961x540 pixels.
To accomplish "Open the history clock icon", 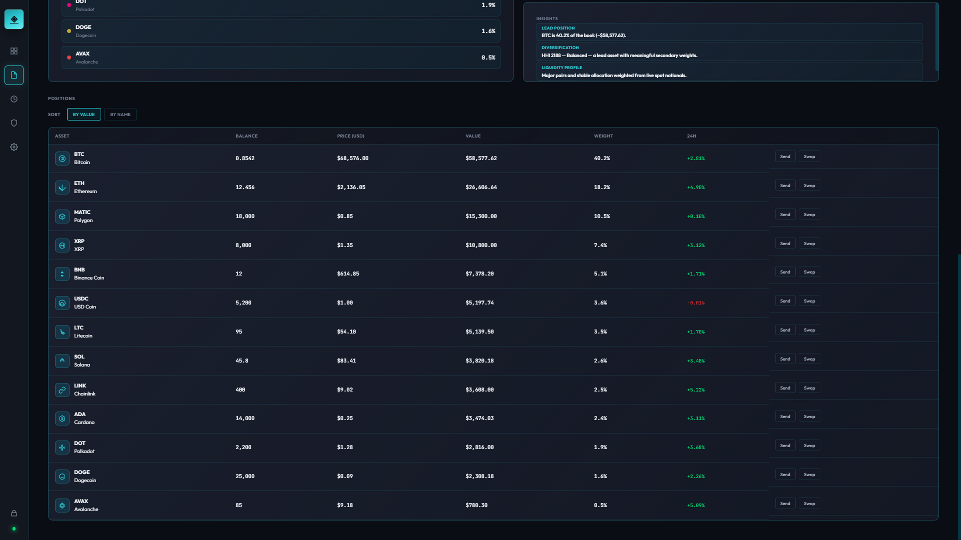I will 14,99.
